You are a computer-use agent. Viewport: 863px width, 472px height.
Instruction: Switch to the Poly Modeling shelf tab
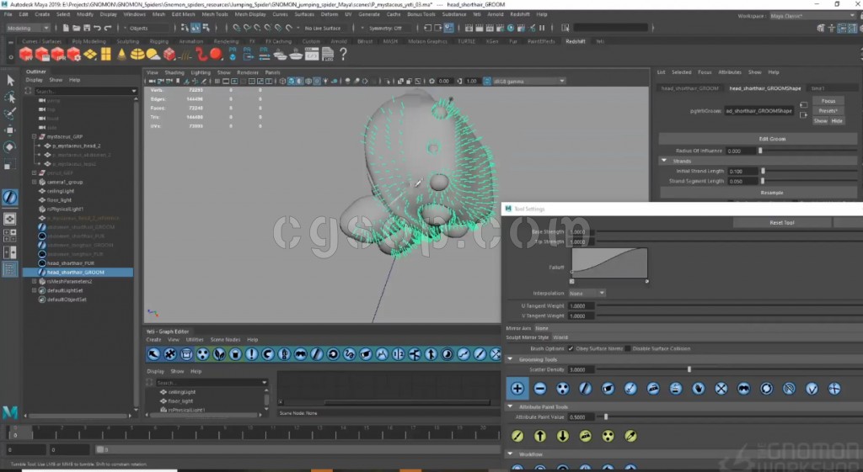(88, 41)
